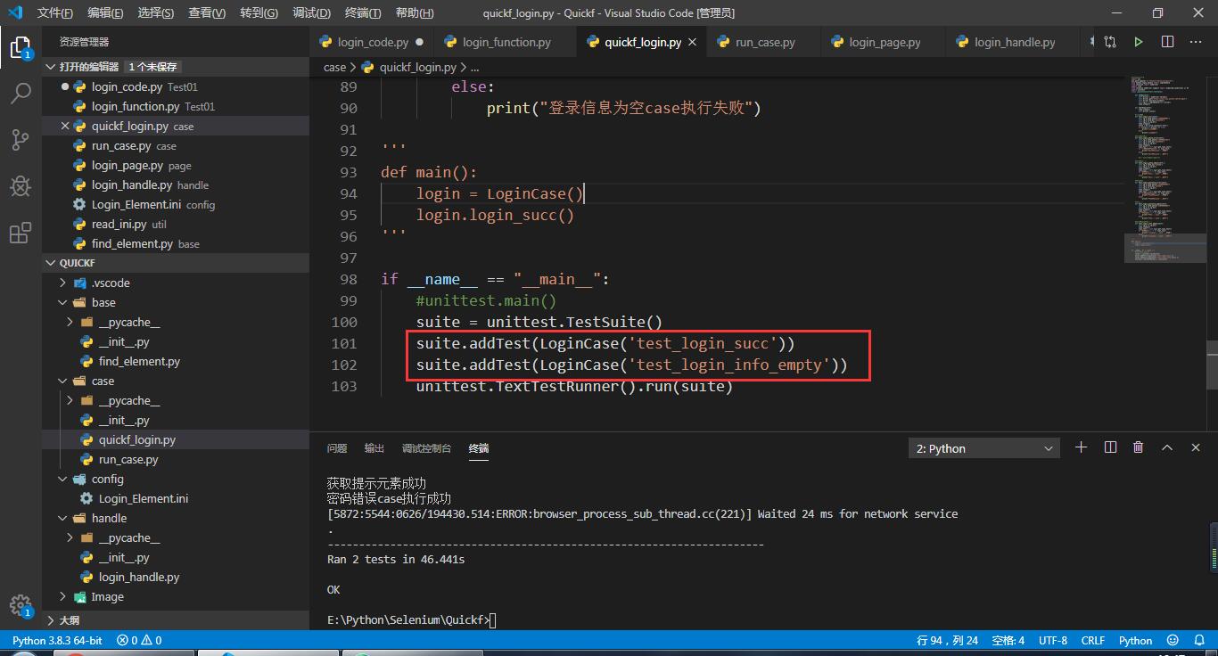Change indentation via 空格: 4

(x=1008, y=640)
